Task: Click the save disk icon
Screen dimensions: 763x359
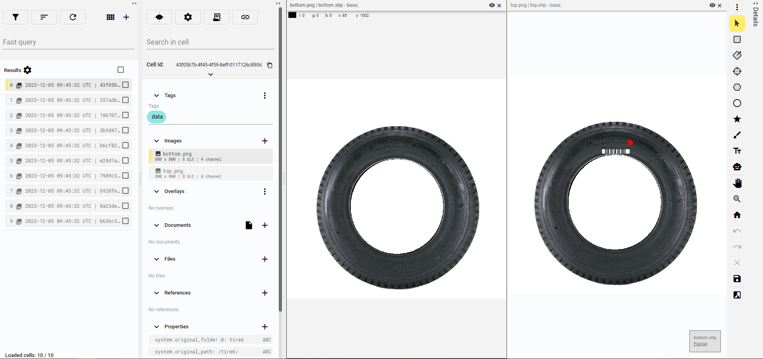Action: click(737, 279)
